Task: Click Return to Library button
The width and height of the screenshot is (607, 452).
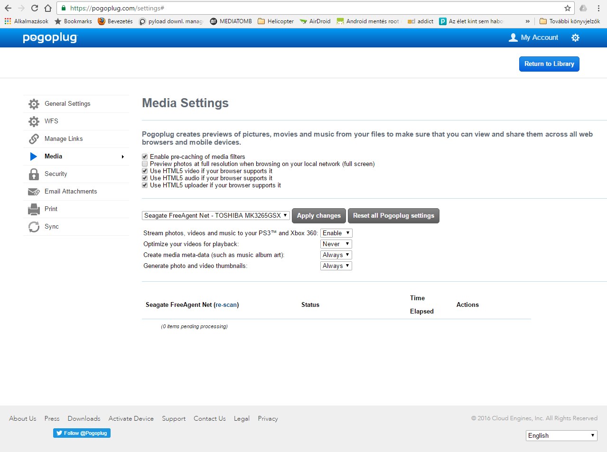Action: point(549,64)
